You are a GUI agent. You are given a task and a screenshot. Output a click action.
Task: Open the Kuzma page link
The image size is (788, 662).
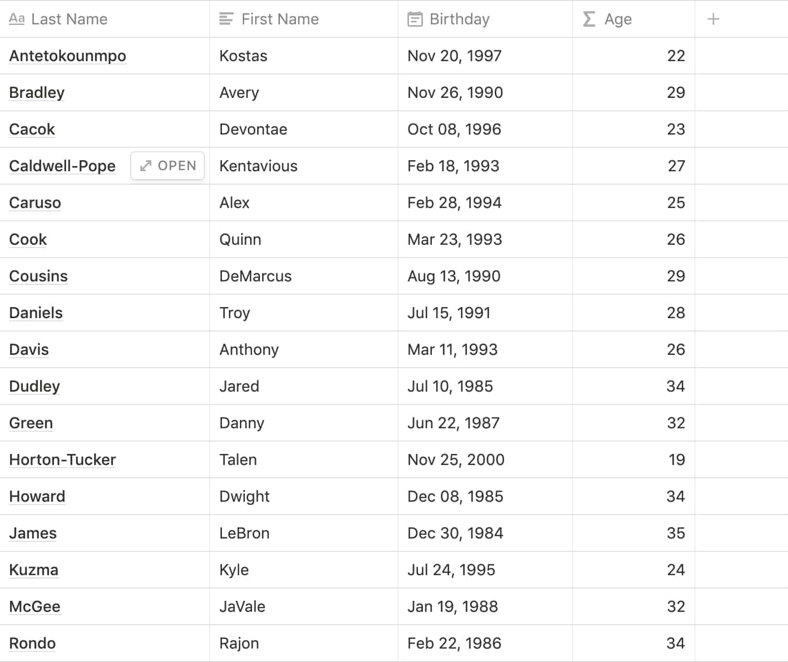[33, 570]
